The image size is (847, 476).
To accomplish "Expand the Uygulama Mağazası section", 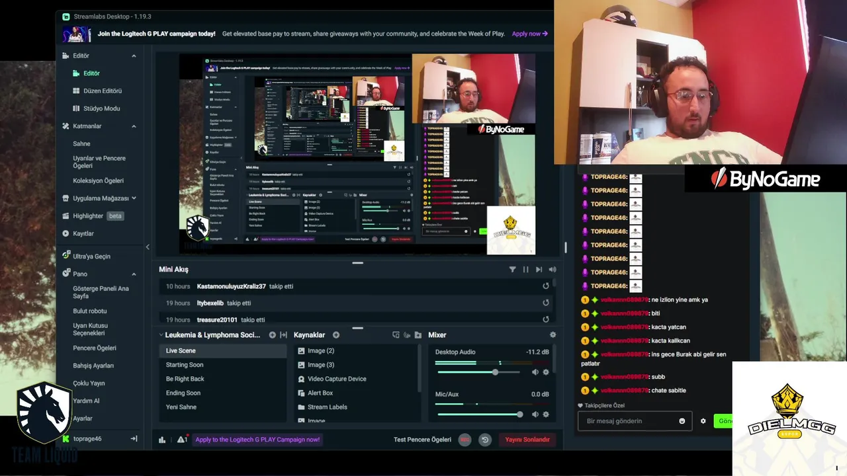I will click(134, 198).
